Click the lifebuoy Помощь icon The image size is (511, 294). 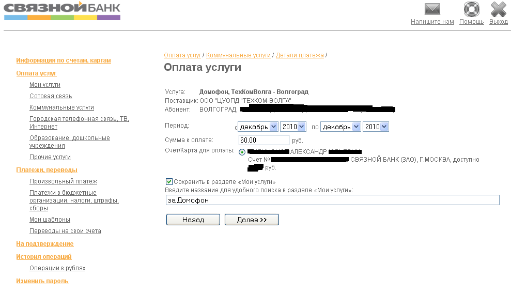coord(471,9)
